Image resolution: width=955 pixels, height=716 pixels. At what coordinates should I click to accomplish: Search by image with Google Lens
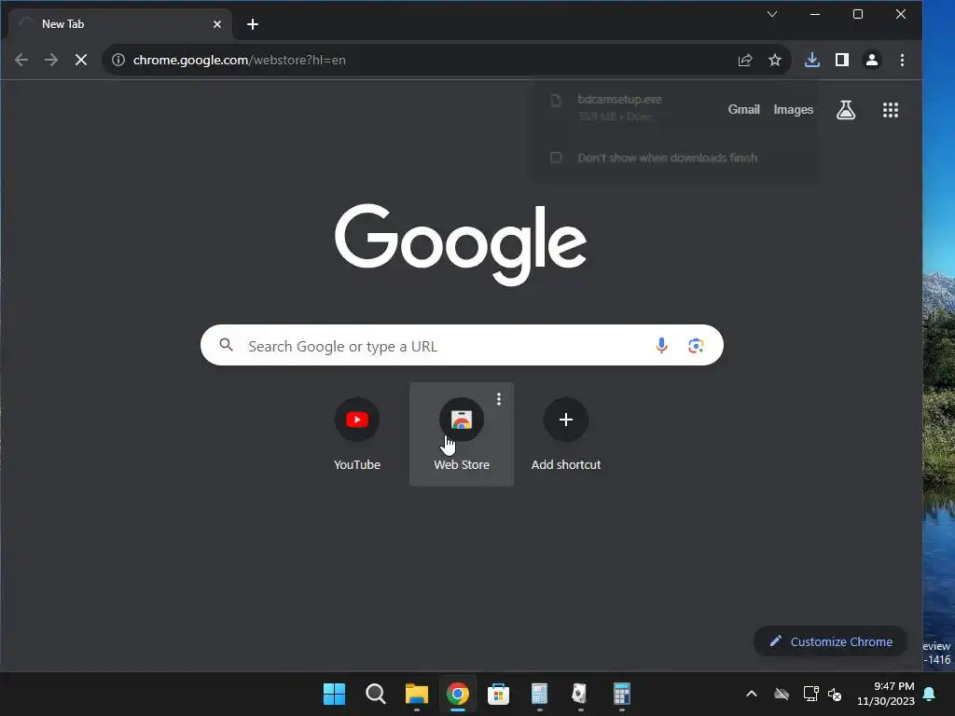point(696,346)
